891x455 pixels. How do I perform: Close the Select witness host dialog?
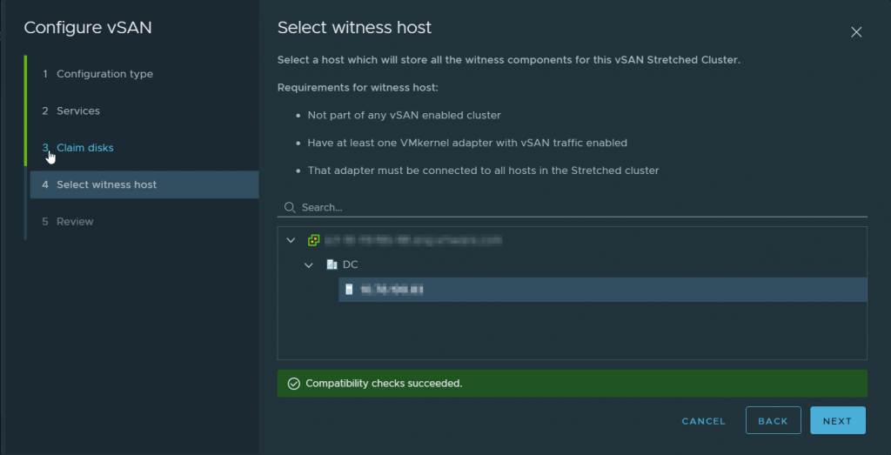click(x=856, y=32)
